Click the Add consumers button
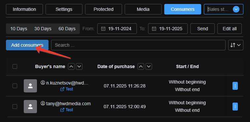The image size is (250, 122). [x=27, y=45]
